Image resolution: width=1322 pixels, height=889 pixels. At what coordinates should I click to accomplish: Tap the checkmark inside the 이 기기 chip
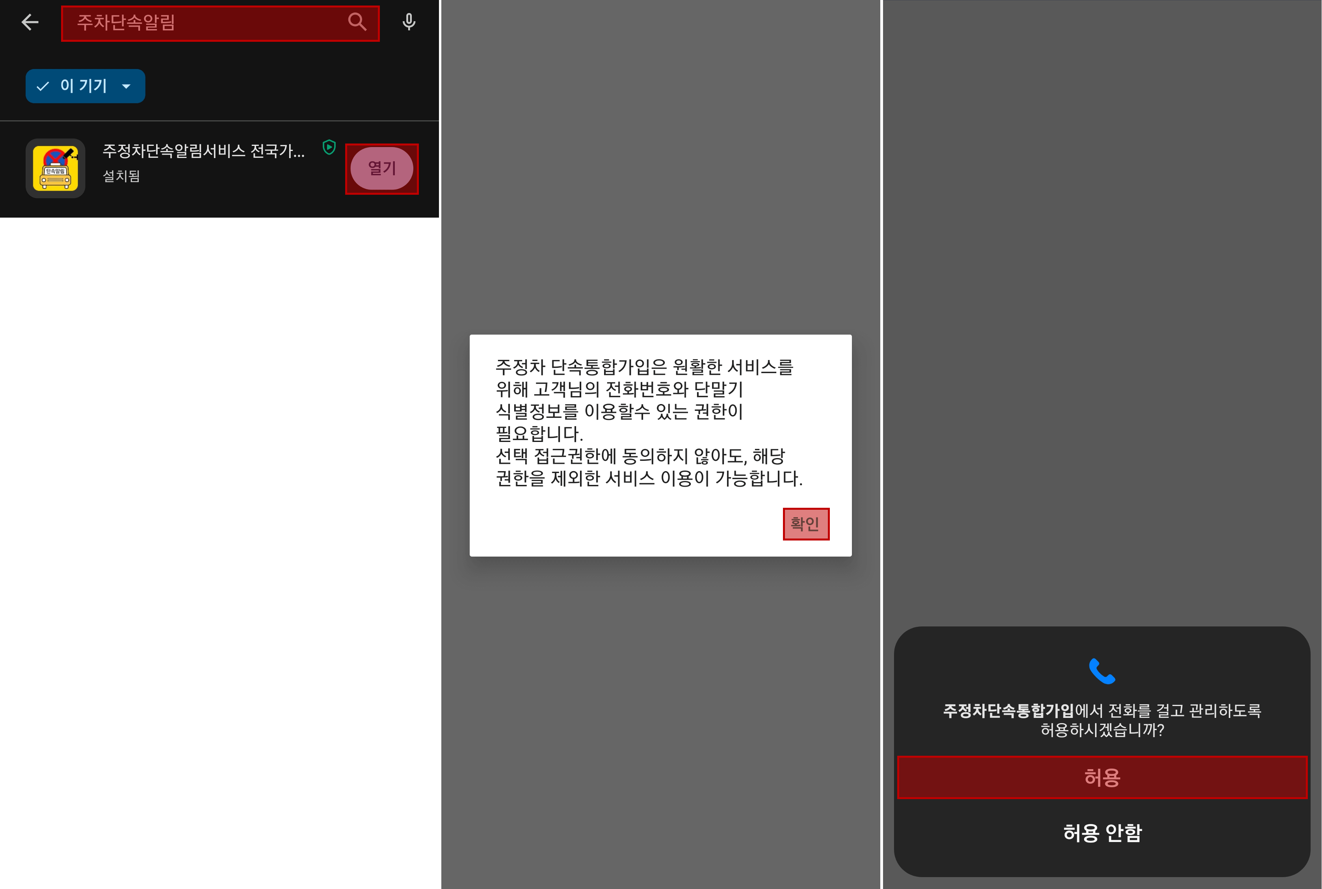coord(43,86)
